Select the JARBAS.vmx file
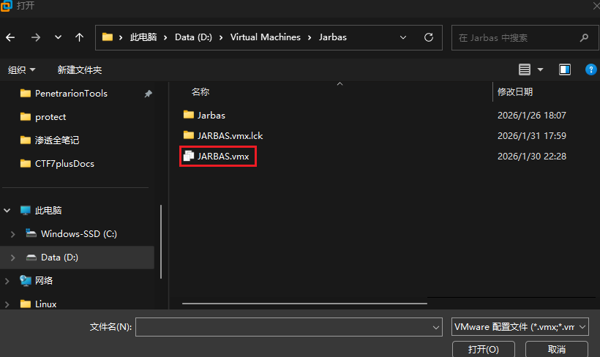 223,156
